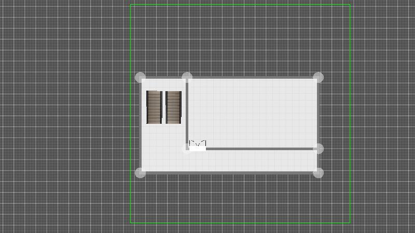Click the top node of vertical interior wall

187,78
